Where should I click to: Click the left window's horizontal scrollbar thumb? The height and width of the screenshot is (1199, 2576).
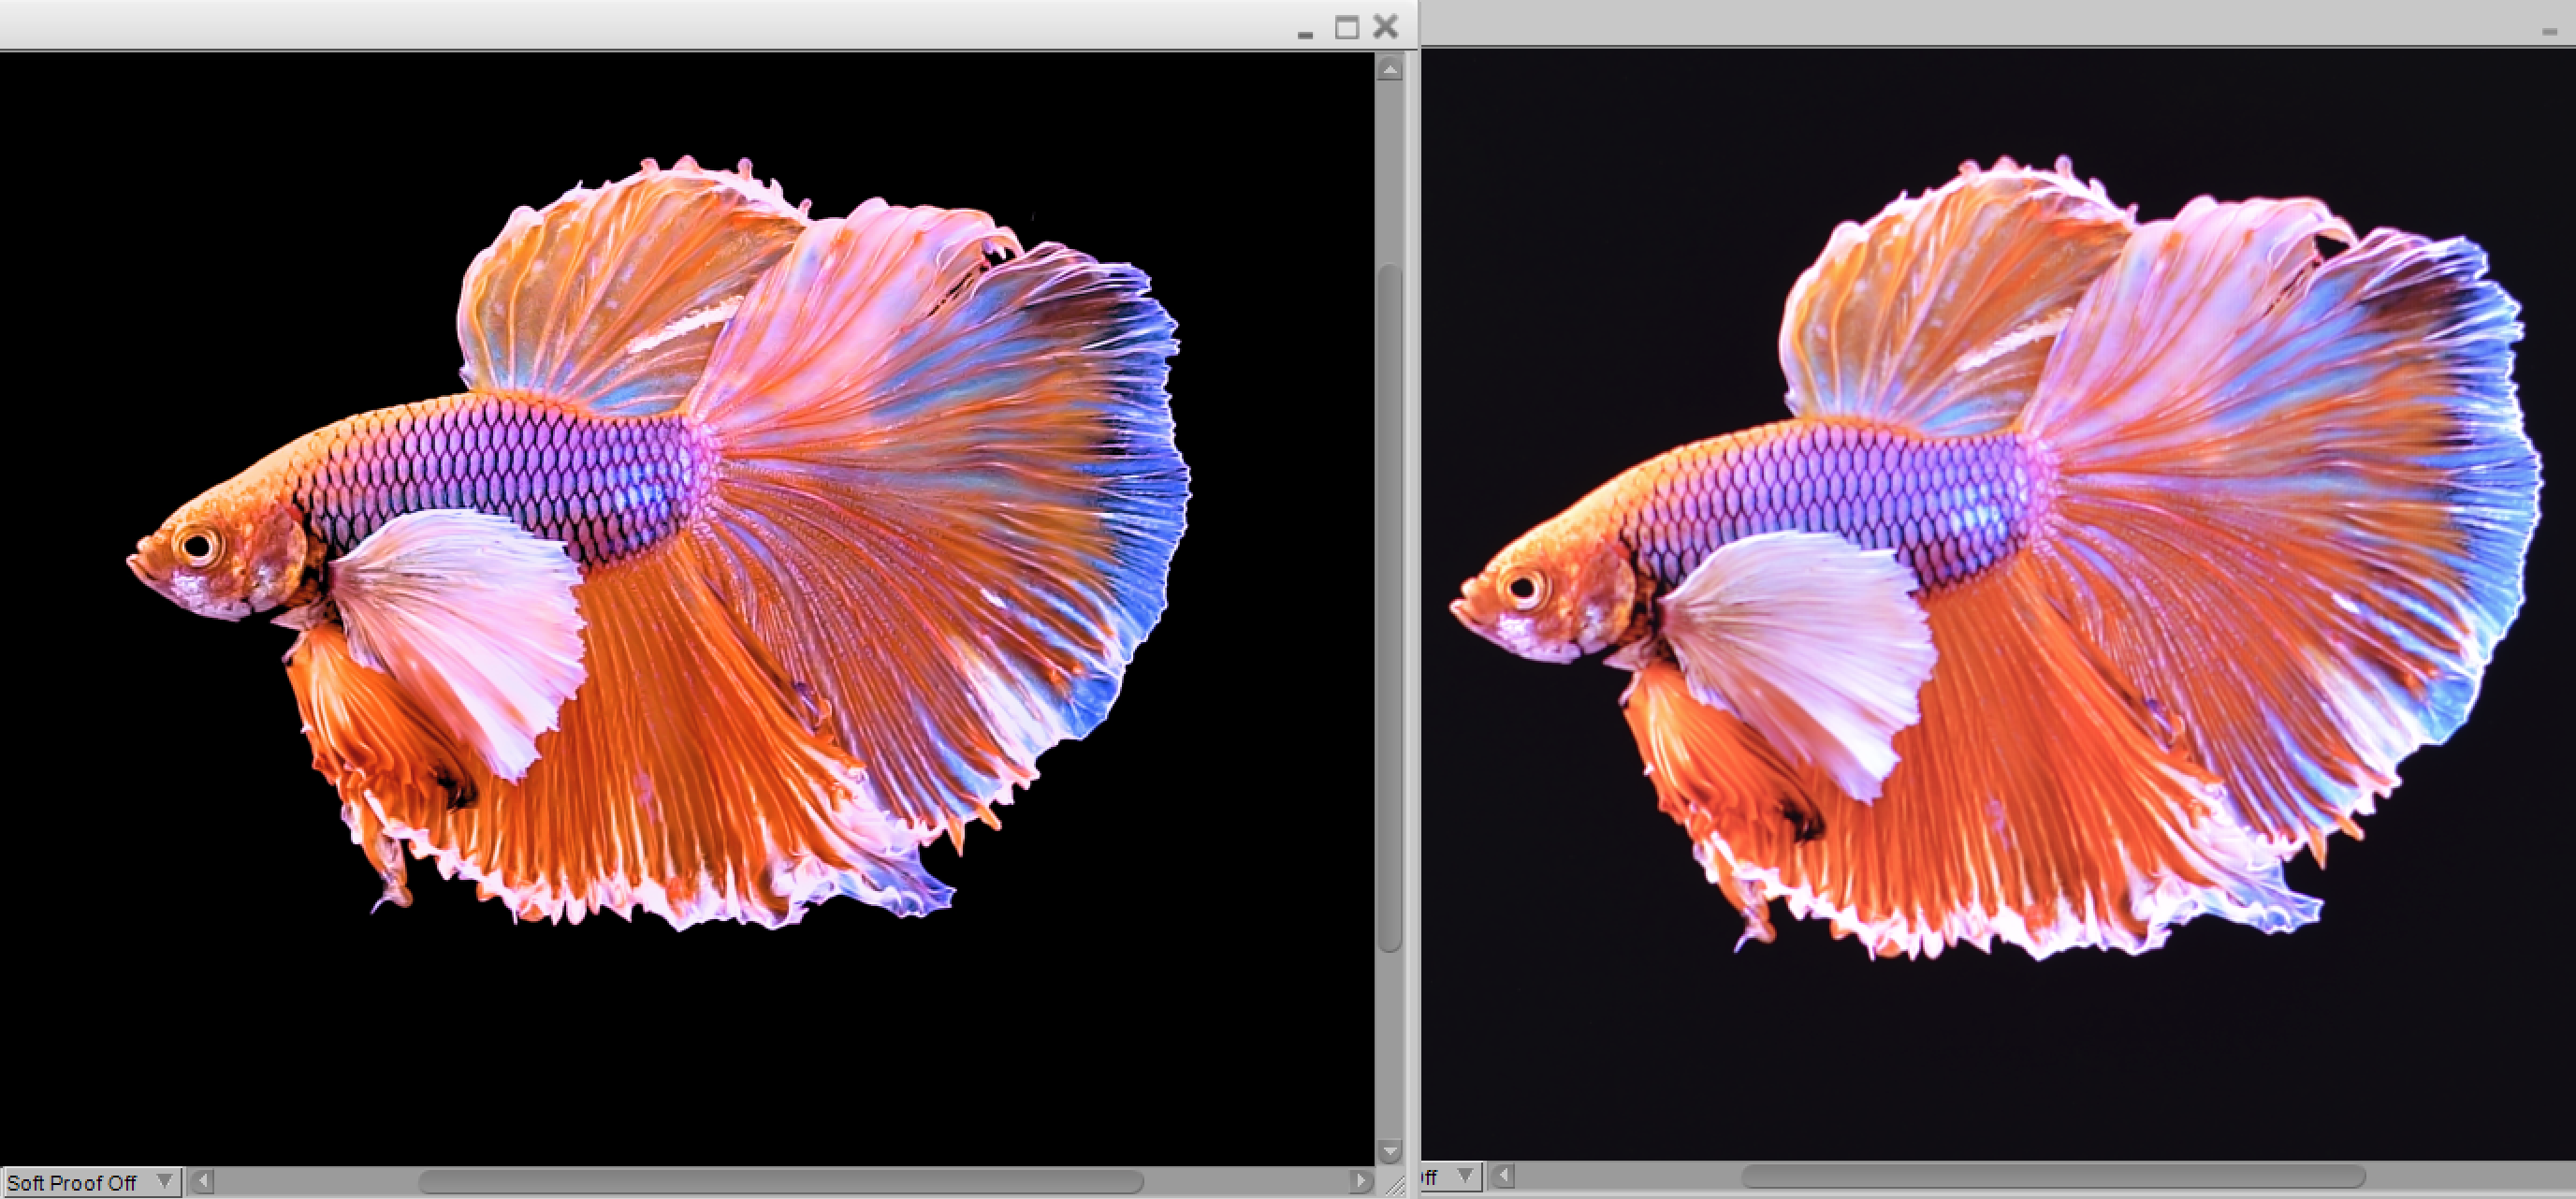(x=780, y=1181)
